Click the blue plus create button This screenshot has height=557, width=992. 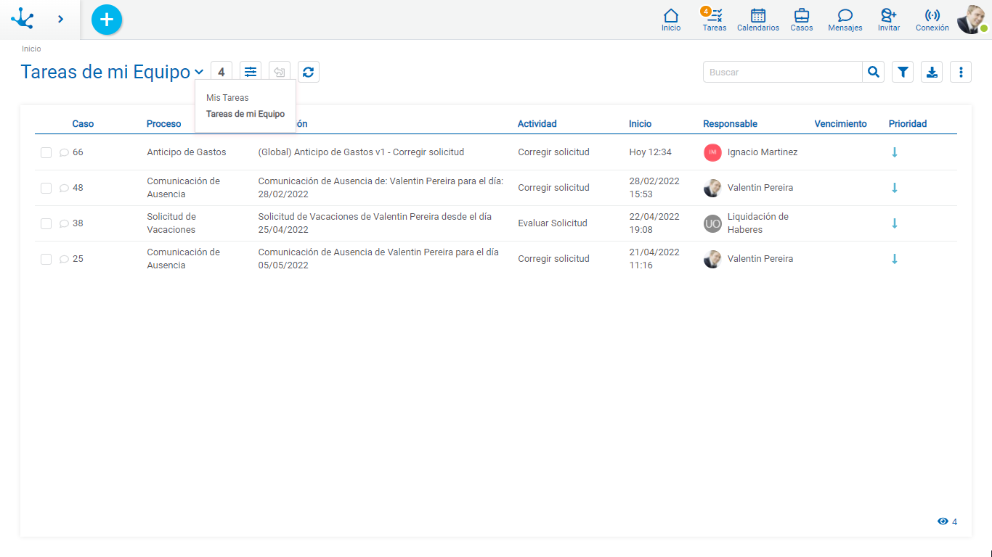pos(107,20)
